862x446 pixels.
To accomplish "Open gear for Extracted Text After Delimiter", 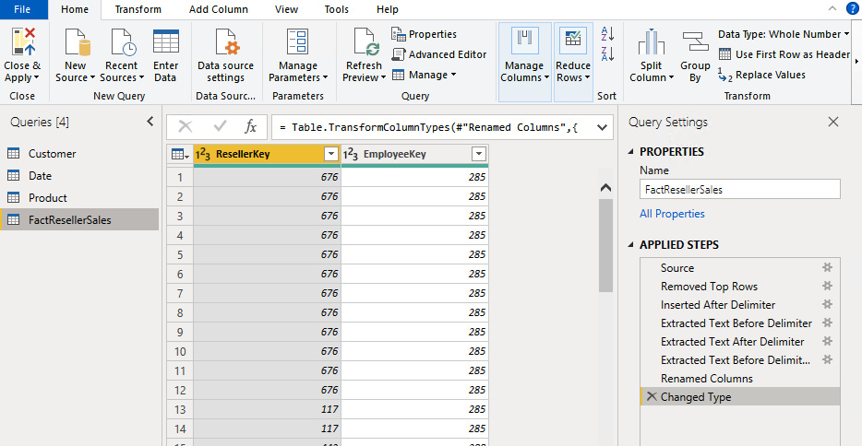I will pyautogui.click(x=827, y=341).
